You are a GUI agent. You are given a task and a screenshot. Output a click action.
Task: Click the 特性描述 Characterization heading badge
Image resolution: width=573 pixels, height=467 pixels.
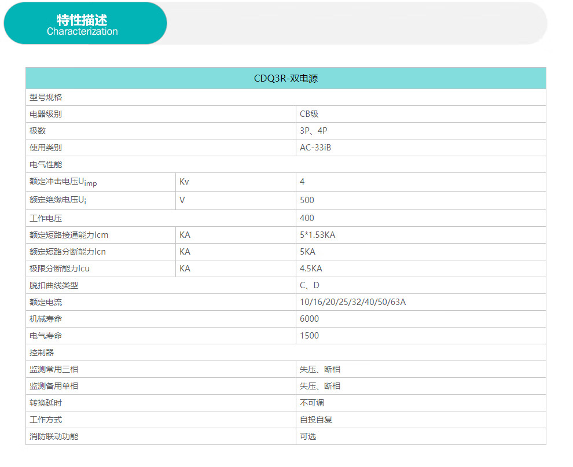(85, 23)
